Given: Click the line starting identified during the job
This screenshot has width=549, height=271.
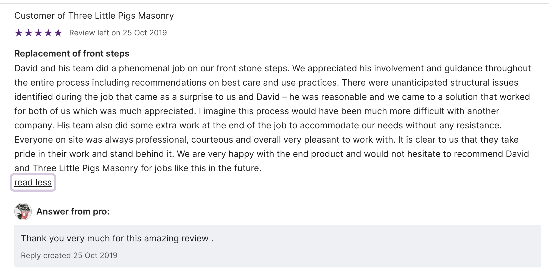Looking at the screenshot, I should 272,97.
